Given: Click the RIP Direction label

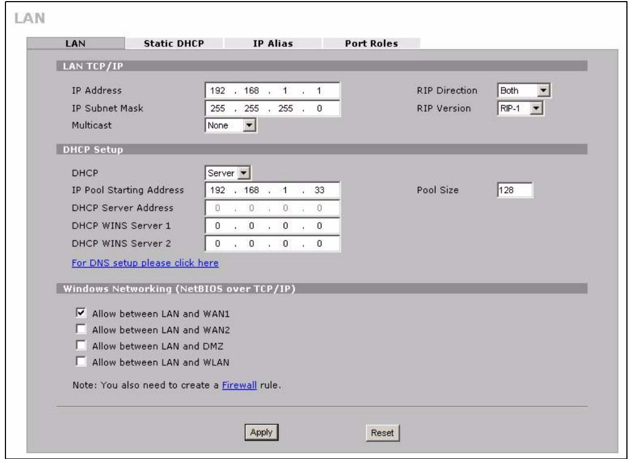Looking at the screenshot, I should [447, 90].
